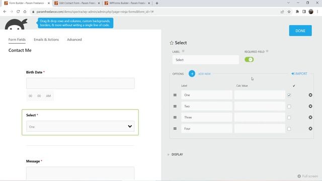The image size is (322, 181).
Task: Open the Chrome profile avatar
Action: click(311, 12)
